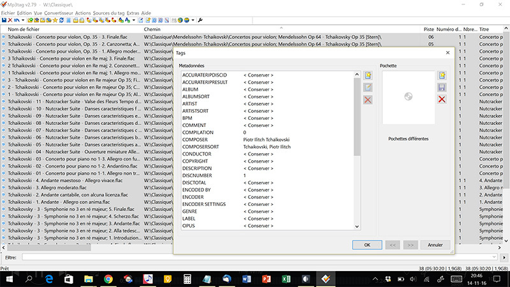Click the Select all files toolbar icon
This screenshot has width=510, height=287.
tap(68, 20)
